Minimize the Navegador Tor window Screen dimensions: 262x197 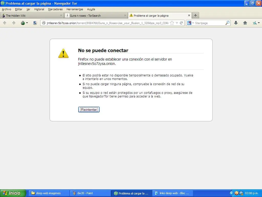247,3
